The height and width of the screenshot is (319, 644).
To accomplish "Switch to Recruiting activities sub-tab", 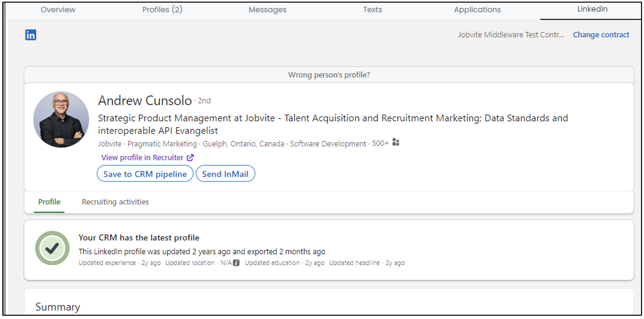I will pos(115,202).
